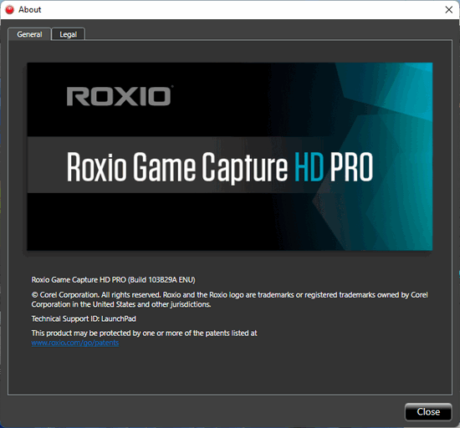Click the build text 'Build 103B29A ENU'

[161, 280]
